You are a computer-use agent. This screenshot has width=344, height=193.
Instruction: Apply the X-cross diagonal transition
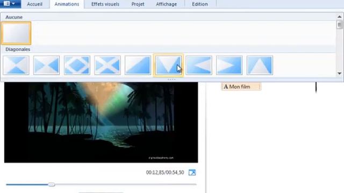tap(107, 65)
